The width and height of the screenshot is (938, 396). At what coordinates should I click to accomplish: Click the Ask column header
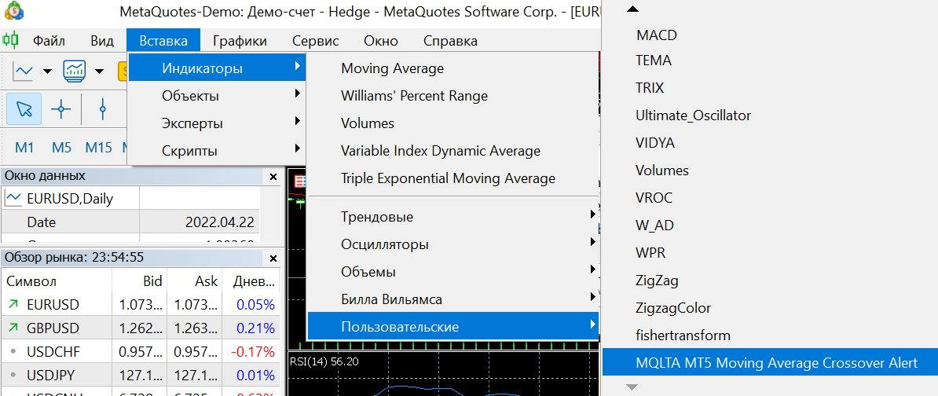coord(194,281)
